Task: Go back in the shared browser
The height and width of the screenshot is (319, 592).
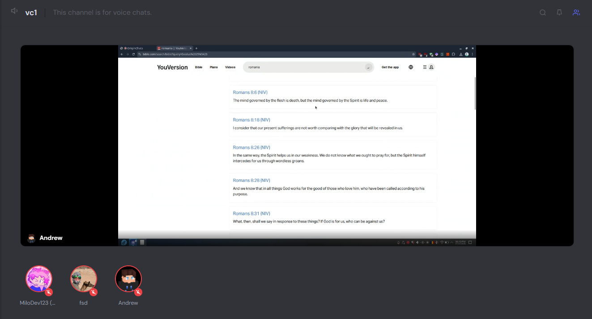Action: tap(122, 54)
